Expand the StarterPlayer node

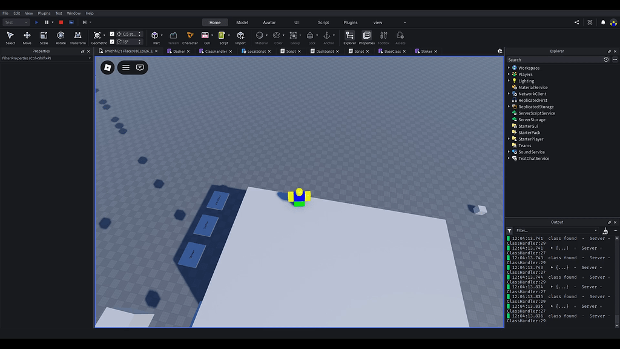click(x=509, y=139)
